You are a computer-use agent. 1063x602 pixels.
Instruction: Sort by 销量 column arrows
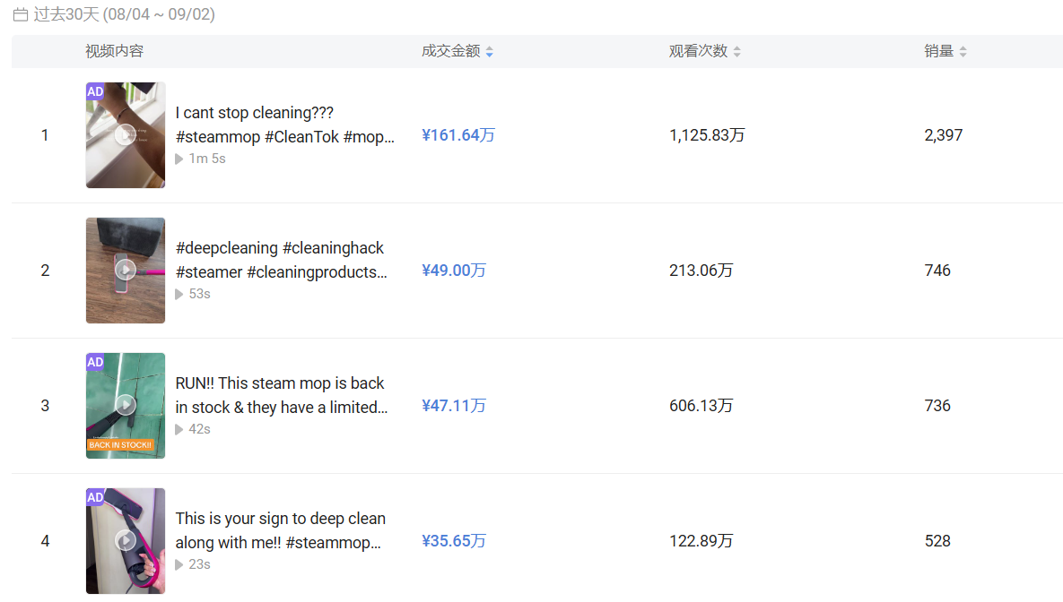[x=963, y=52]
